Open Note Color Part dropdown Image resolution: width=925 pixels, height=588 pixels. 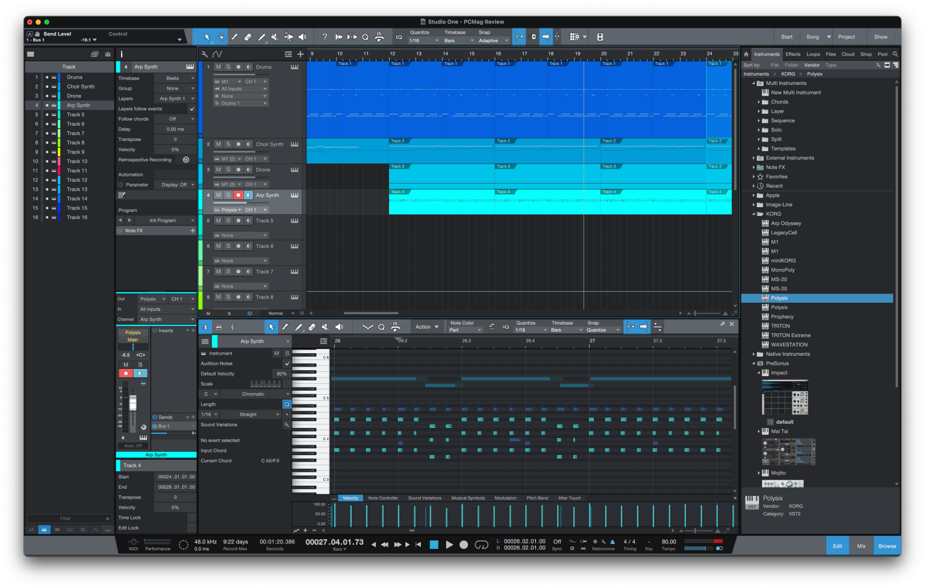(466, 330)
